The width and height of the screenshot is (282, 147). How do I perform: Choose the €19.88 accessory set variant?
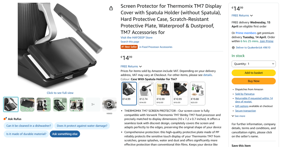pyautogui.click(x=197, y=93)
